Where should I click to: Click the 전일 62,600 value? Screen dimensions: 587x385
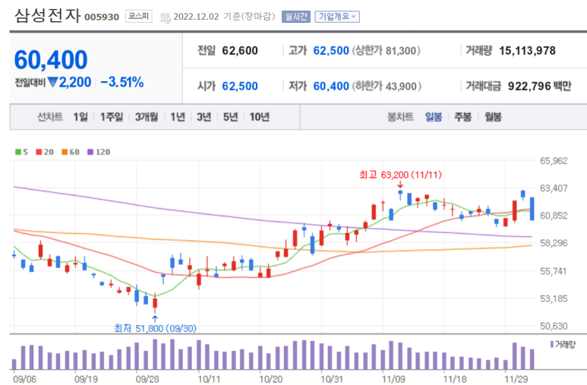pyautogui.click(x=240, y=51)
